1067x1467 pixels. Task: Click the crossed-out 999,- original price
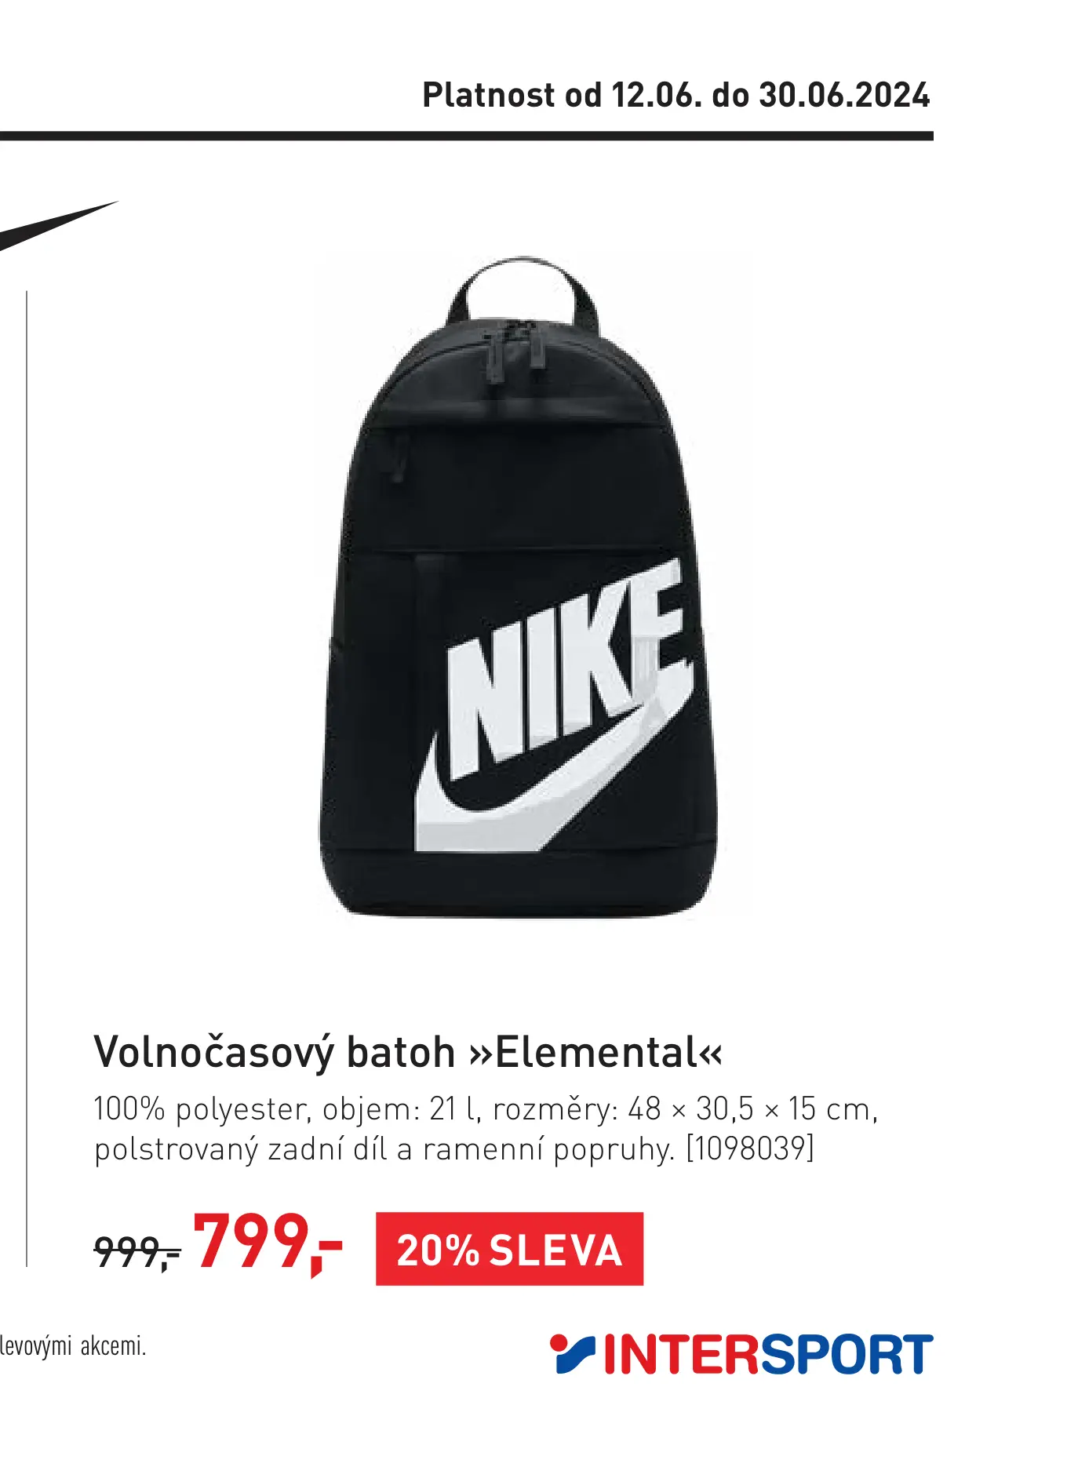tap(137, 1251)
